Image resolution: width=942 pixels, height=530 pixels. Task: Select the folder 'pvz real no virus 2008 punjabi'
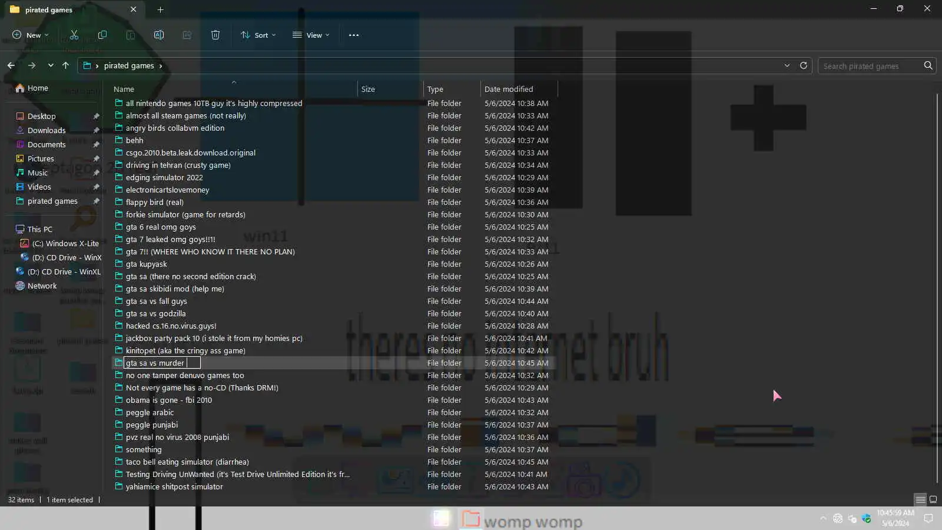177,437
